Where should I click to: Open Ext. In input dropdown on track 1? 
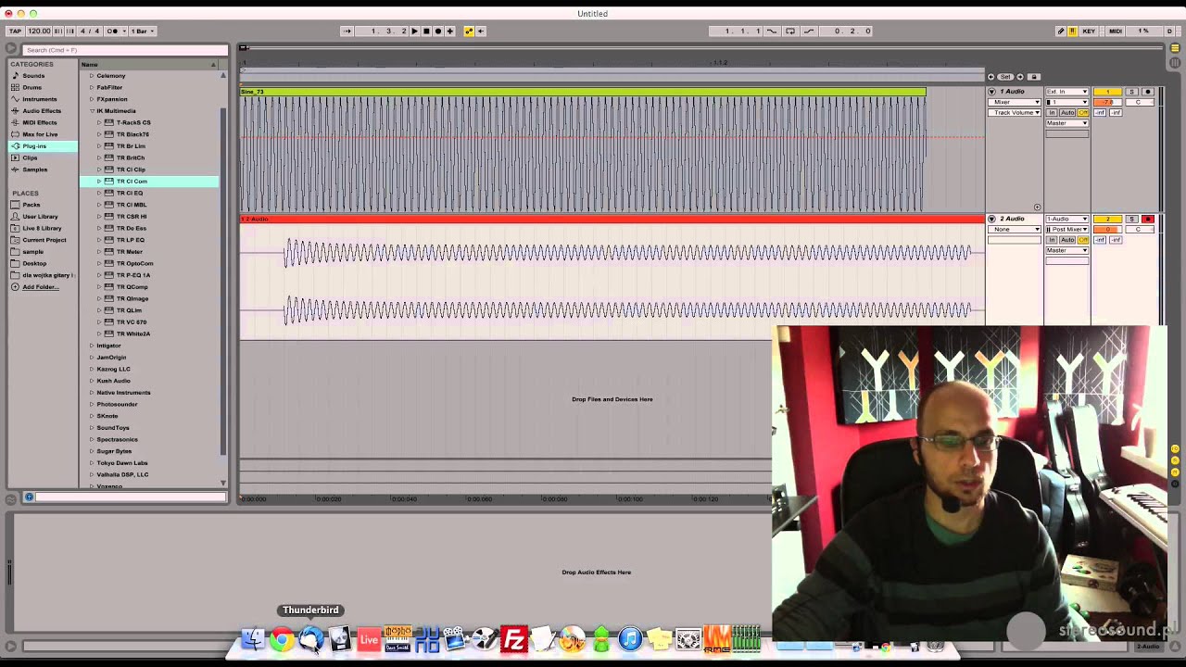[1066, 92]
